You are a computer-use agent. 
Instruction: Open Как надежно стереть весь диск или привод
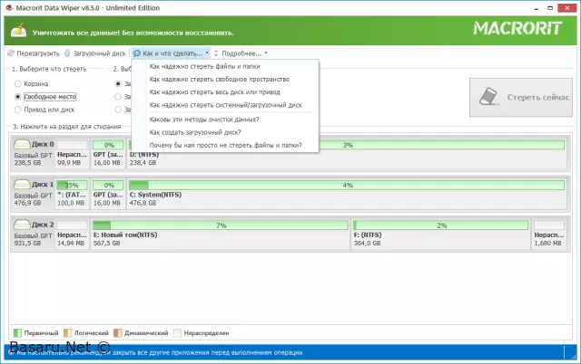225,92
